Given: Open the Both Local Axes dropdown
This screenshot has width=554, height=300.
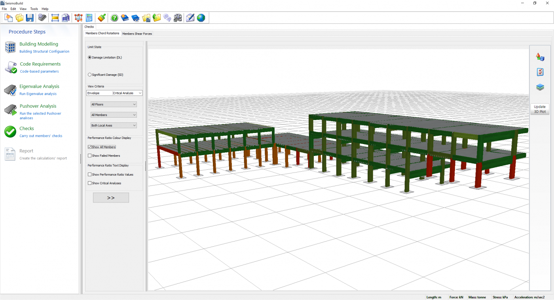Looking at the screenshot, I should (114, 126).
